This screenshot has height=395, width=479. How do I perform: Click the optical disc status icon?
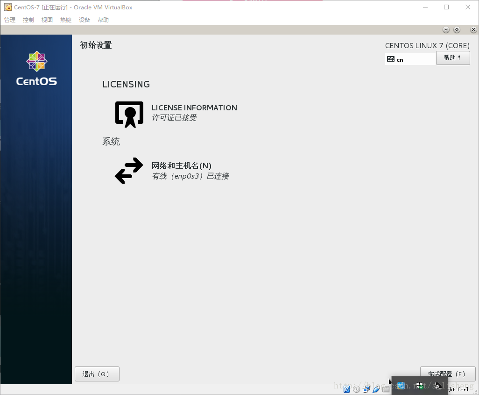pos(357,389)
